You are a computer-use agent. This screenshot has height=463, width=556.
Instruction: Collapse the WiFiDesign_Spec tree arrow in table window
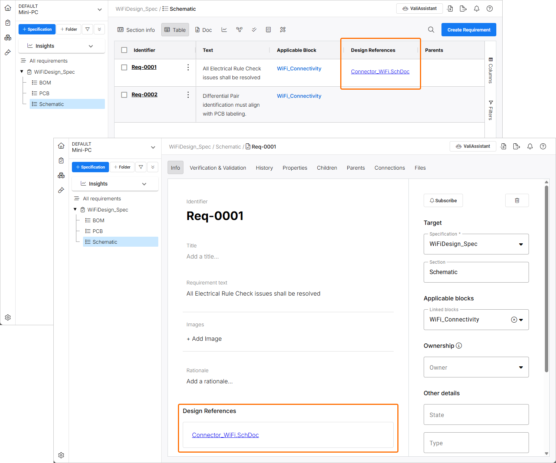click(x=22, y=71)
